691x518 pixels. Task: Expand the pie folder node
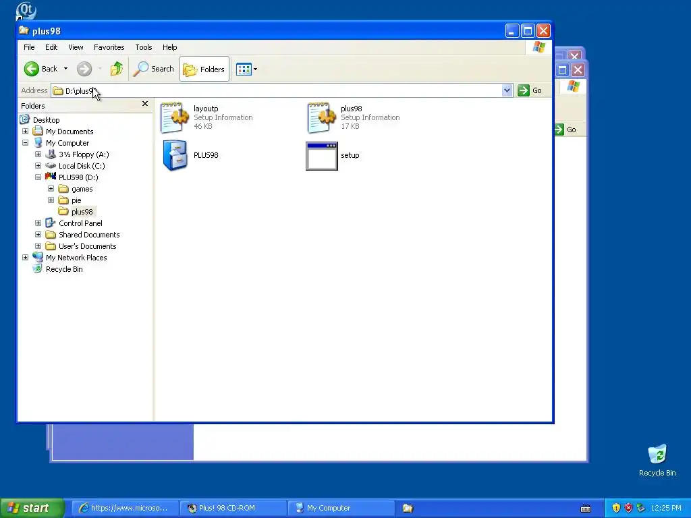click(x=51, y=200)
